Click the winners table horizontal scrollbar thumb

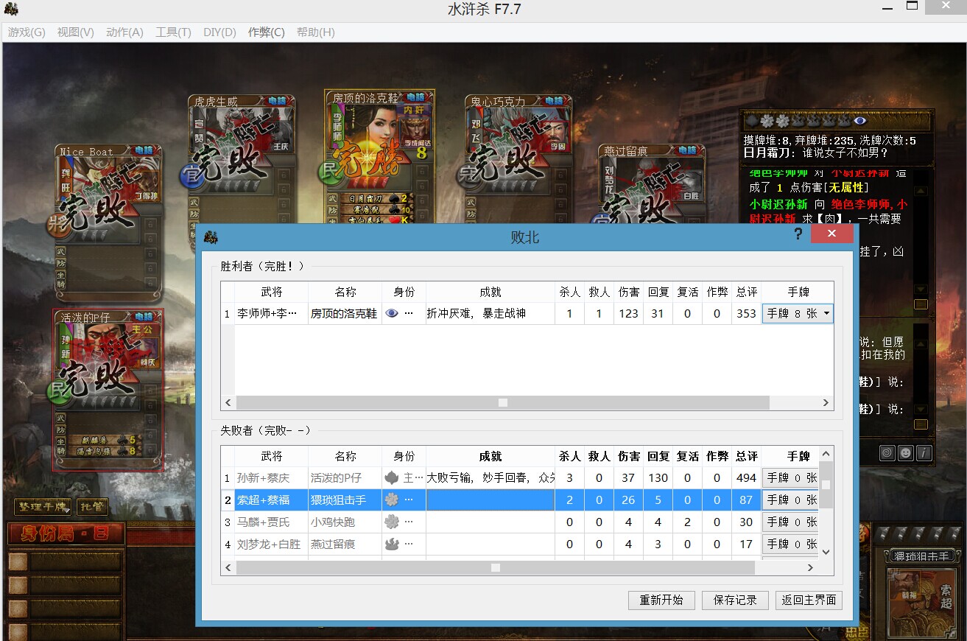tap(503, 402)
